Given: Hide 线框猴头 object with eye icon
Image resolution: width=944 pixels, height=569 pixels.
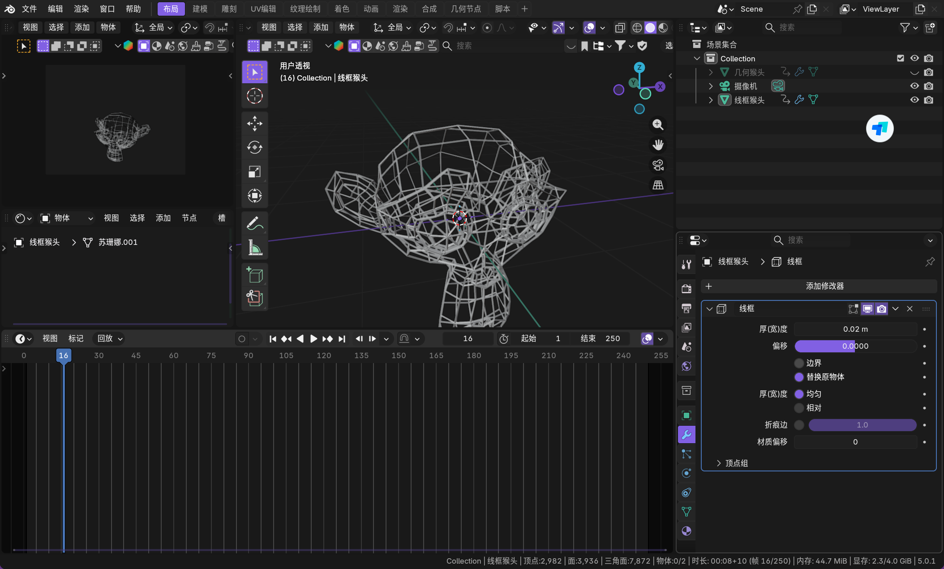Looking at the screenshot, I should click(914, 100).
